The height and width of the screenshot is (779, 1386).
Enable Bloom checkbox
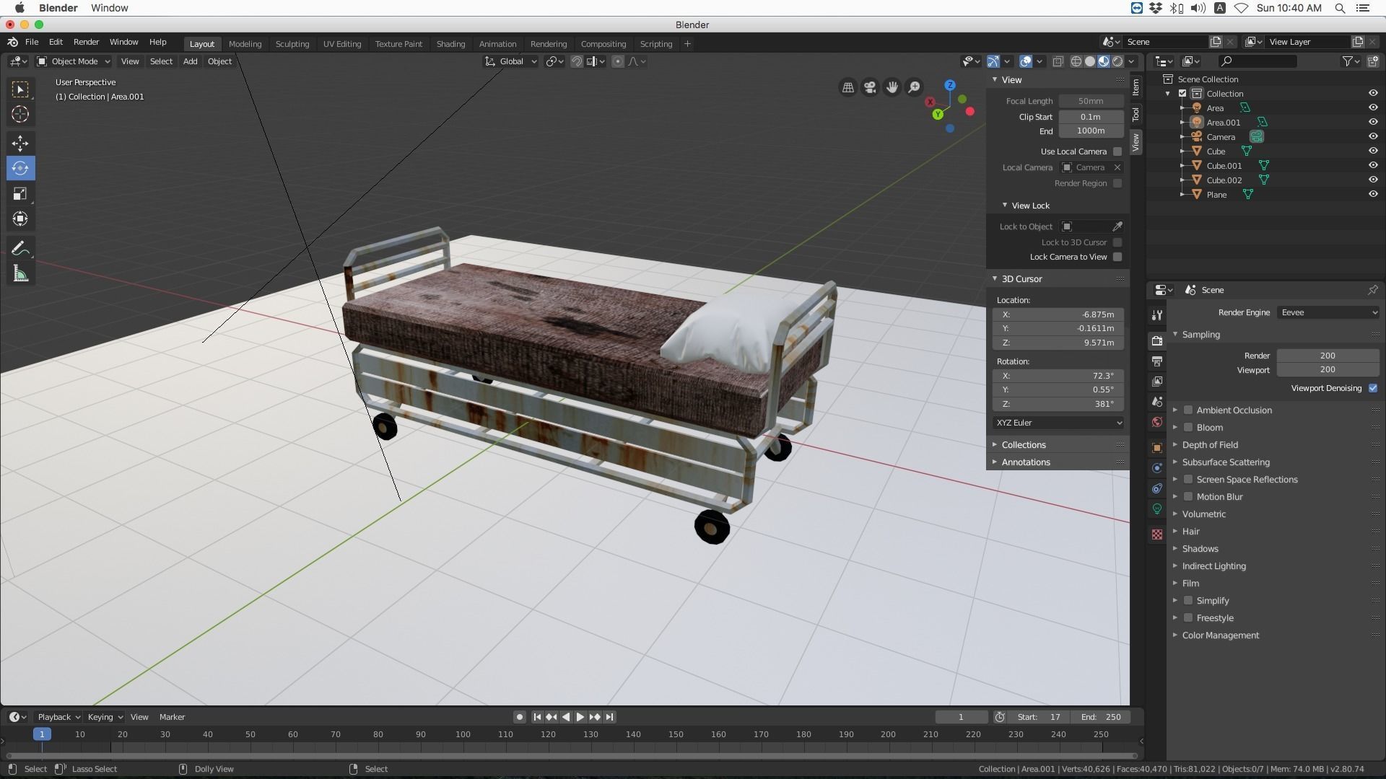1188,428
